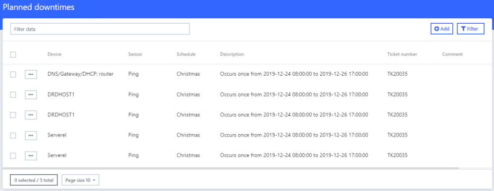Check the box for the second Serverel row
This screenshot has width=494, height=191.
[13, 156]
